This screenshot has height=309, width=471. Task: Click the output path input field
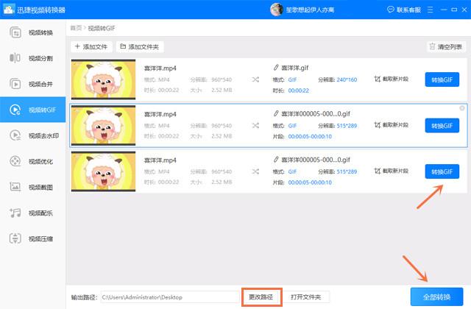170,297
